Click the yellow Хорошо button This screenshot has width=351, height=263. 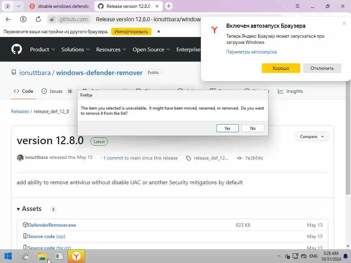tap(281, 68)
